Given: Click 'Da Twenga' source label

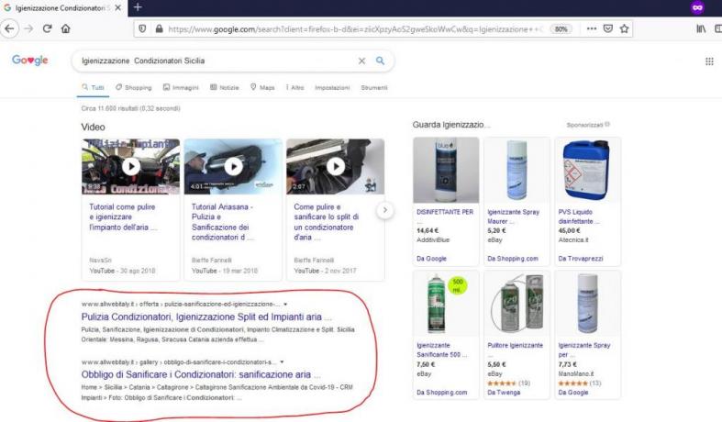Looking at the screenshot, I should 504,393.
